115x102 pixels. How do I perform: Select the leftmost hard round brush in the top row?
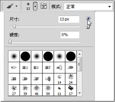click(25, 56)
